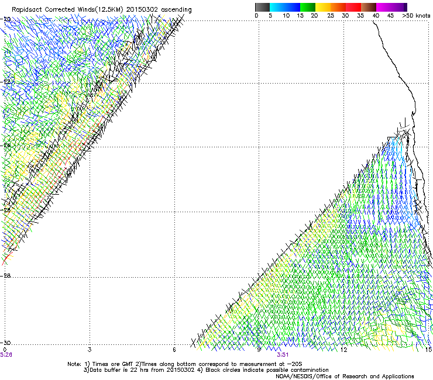Viewport: 433px width, 380px height.
Task: Click the purple '5:26' time label
Action: 6,355
